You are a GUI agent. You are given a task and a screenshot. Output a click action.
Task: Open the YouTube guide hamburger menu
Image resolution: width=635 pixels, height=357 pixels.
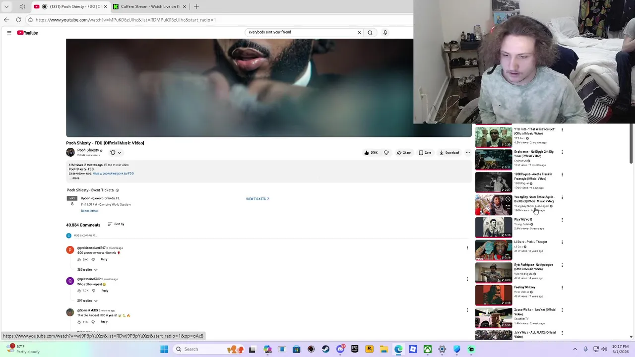pyautogui.click(x=9, y=33)
